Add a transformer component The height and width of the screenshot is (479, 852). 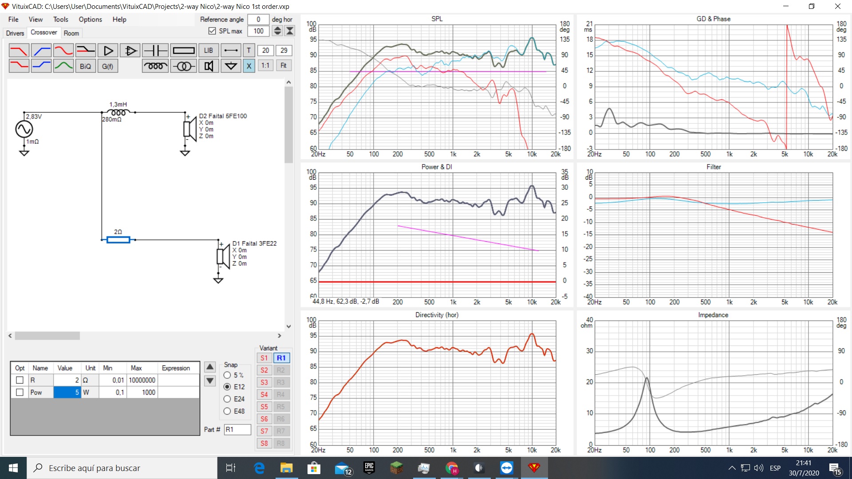pyautogui.click(x=184, y=66)
